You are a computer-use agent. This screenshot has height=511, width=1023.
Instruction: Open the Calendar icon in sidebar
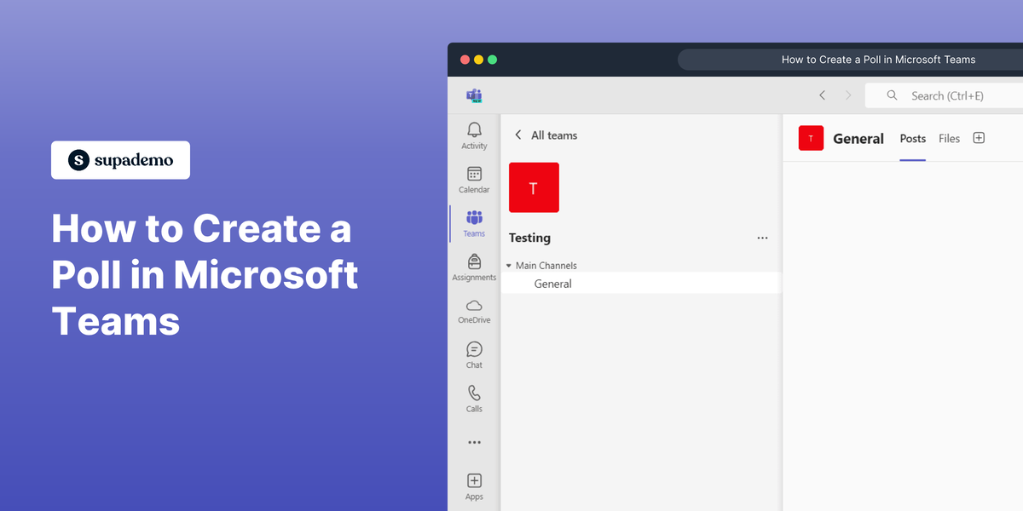click(474, 174)
